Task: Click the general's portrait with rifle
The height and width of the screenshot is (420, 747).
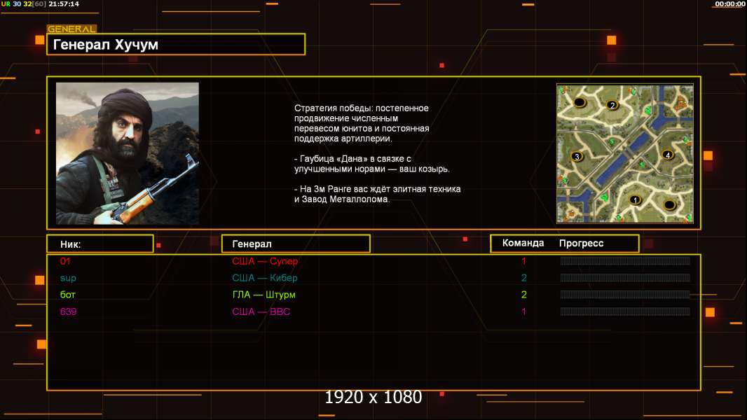Action: pos(128,153)
